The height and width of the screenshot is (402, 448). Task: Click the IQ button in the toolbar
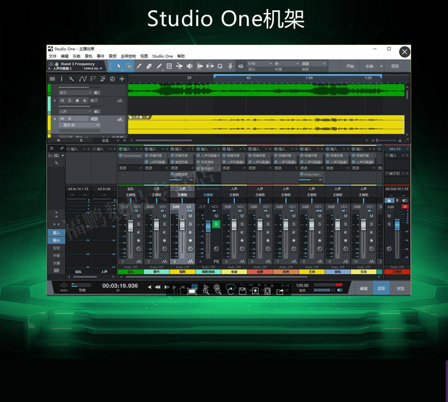click(240, 66)
